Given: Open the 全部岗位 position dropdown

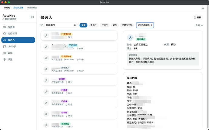Looking at the screenshot, I should [61, 25].
